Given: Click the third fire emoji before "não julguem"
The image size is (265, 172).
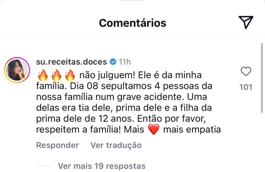Looking at the screenshot, I should coord(70,75).
